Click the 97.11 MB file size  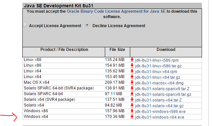(114, 94)
